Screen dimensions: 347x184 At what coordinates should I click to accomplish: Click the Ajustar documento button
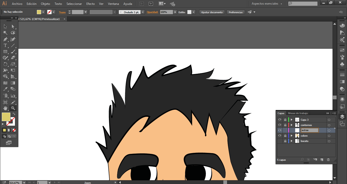click(212, 12)
